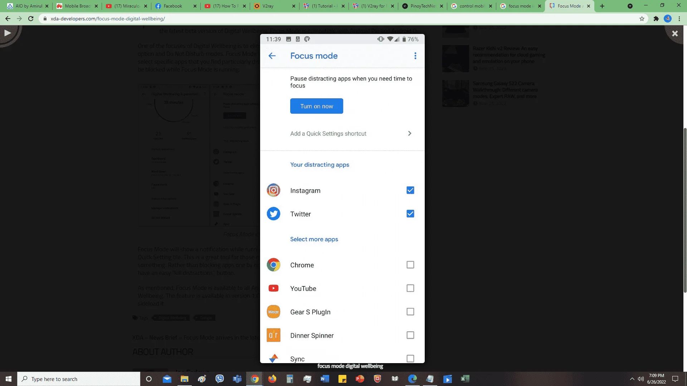Click the address bar URL

pos(108,19)
